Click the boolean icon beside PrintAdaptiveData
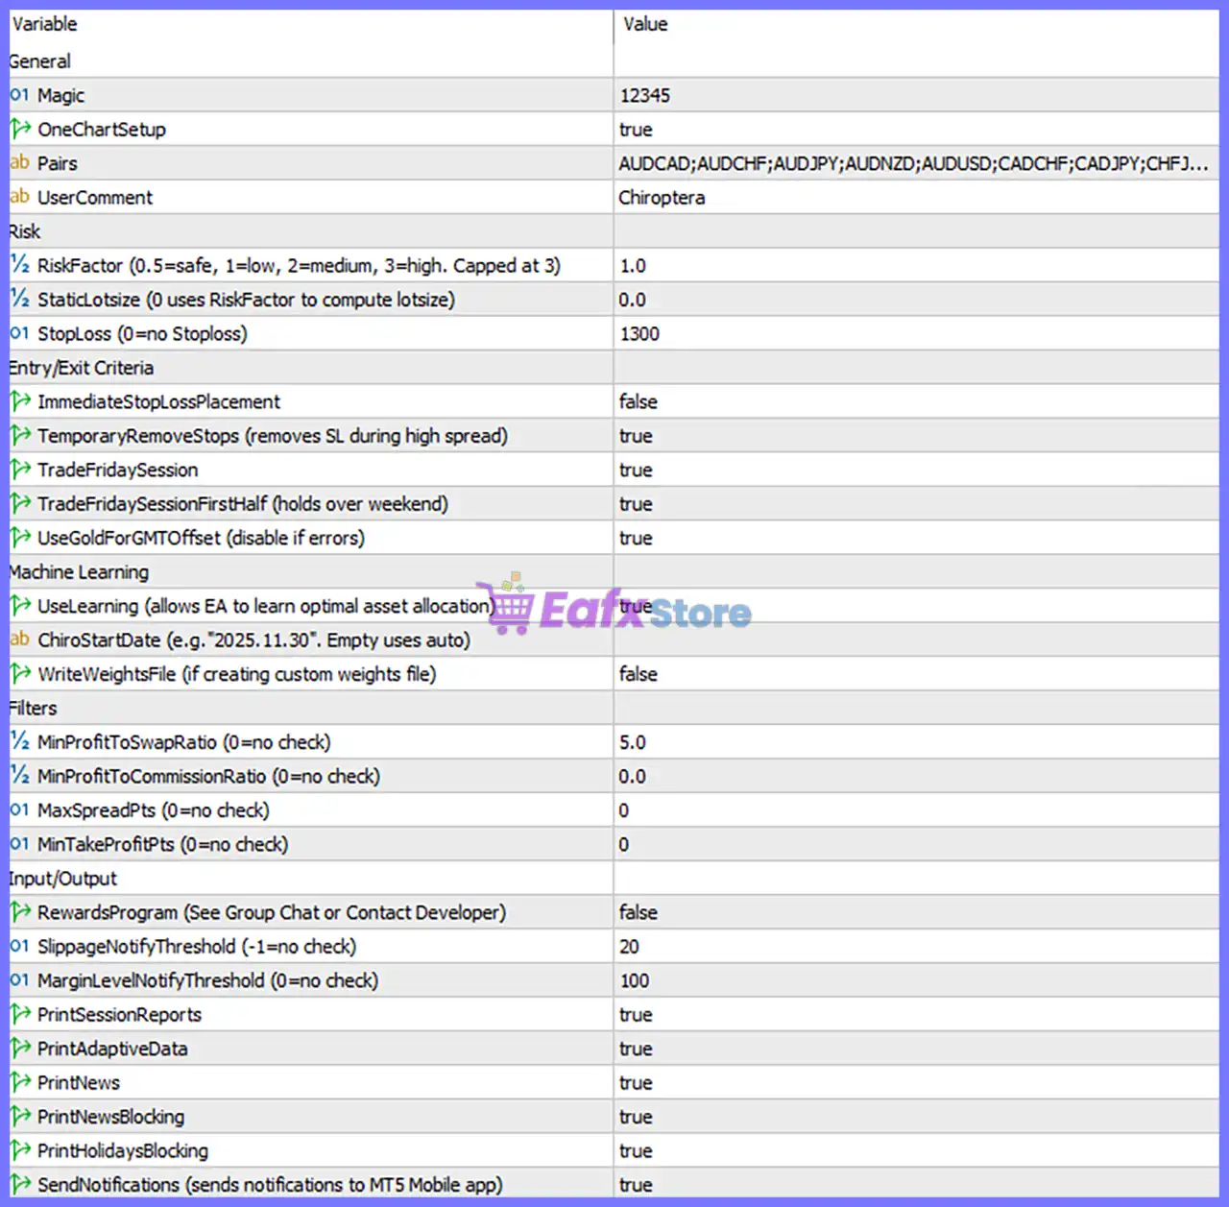The width and height of the screenshot is (1229, 1207). (x=20, y=1049)
